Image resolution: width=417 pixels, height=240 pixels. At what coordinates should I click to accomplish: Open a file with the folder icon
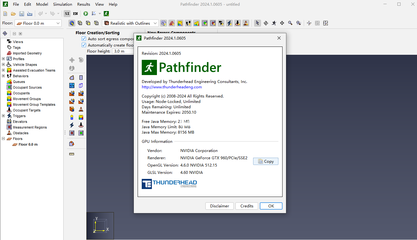pos(13,14)
